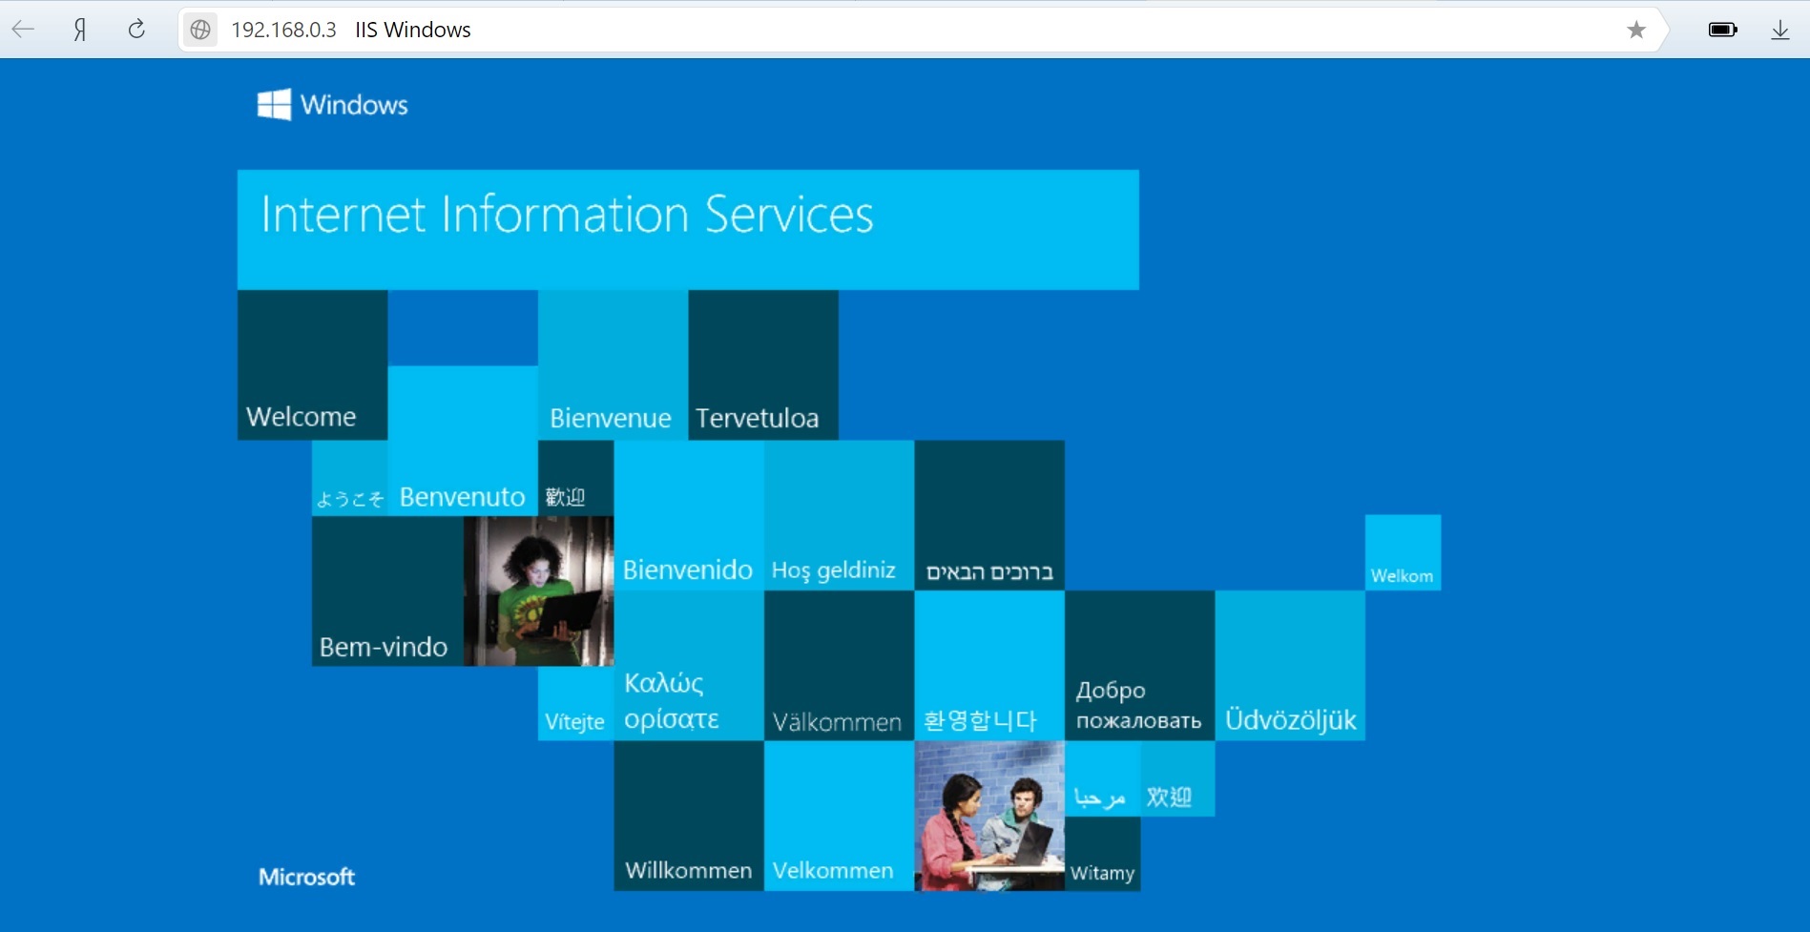Go back with the browser back arrow
Screen dimensions: 1810x932
[x=23, y=30]
